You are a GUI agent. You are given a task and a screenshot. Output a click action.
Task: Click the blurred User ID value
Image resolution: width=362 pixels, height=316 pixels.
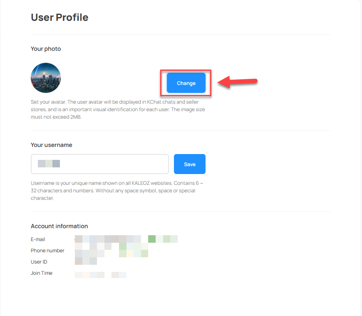click(86, 261)
